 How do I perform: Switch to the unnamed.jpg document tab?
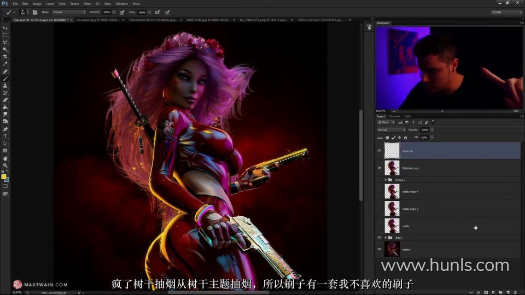98,20
